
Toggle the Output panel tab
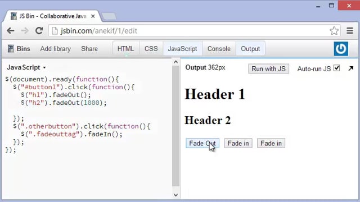click(x=250, y=49)
